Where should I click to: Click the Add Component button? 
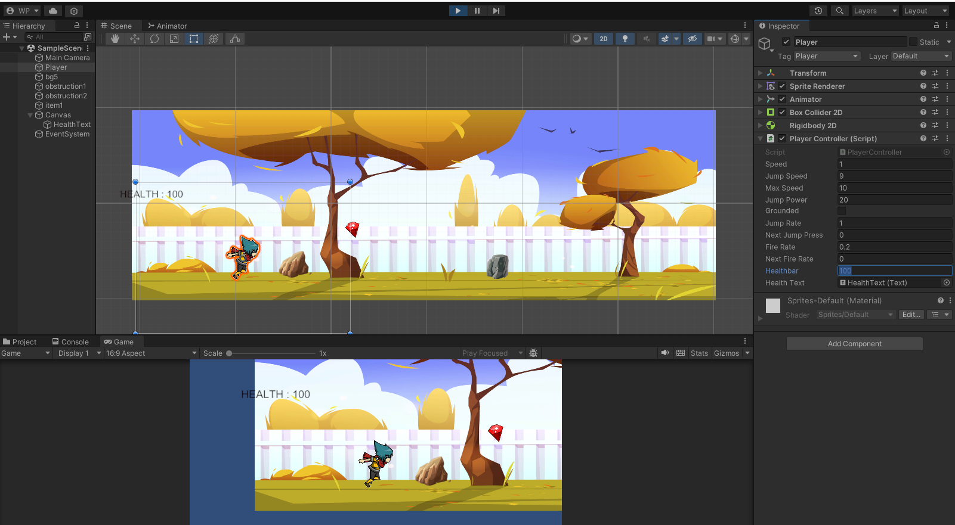[x=854, y=344]
